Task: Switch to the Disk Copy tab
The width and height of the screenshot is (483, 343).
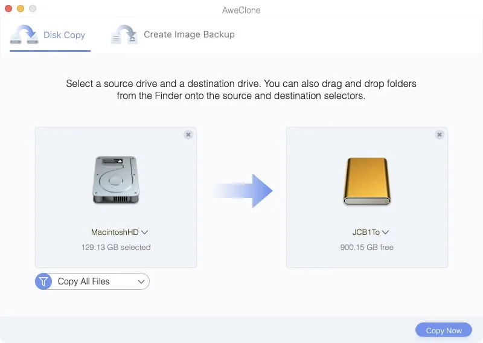Action: 64,35
